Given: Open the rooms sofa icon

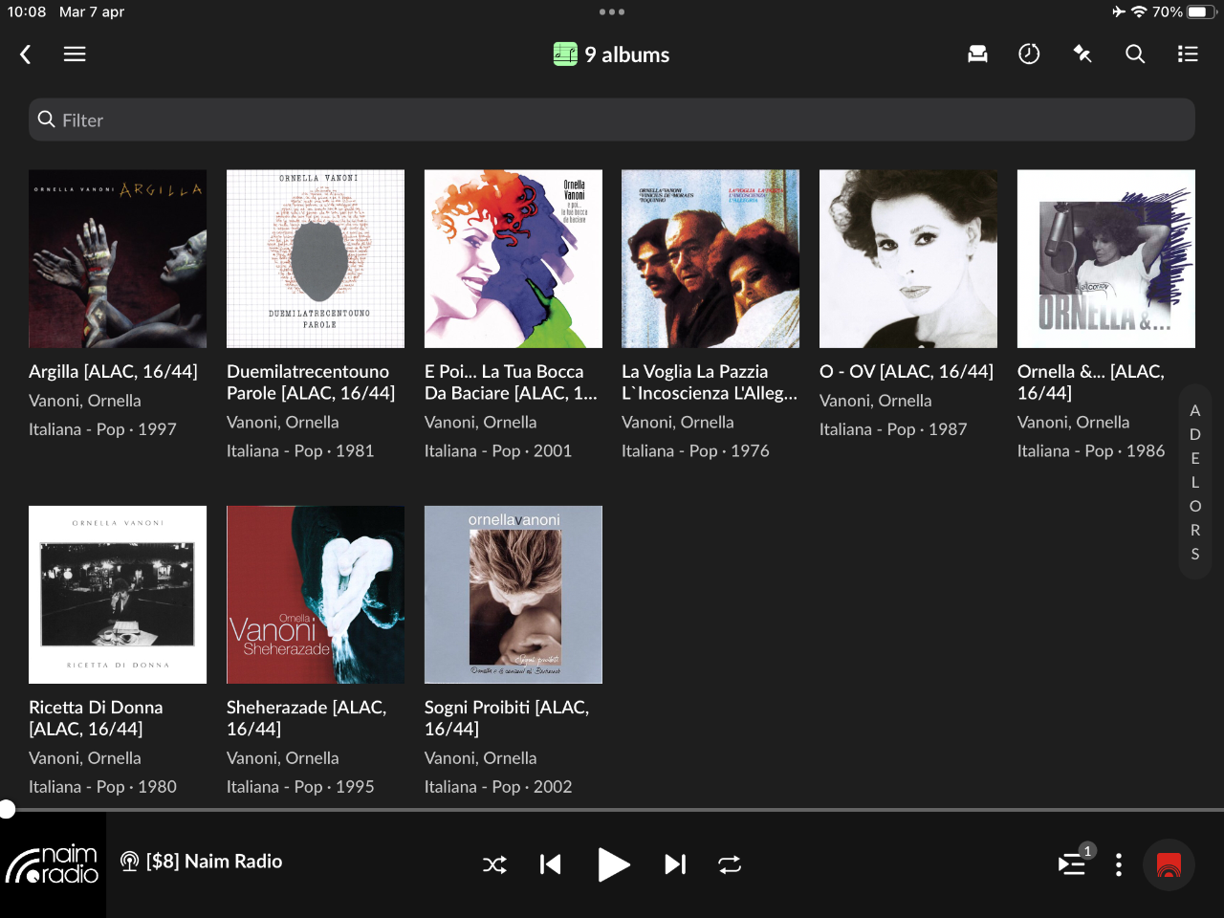Looking at the screenshot, I should point(977,55).
